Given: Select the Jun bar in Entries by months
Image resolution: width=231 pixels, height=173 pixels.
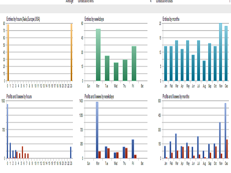Looking at the screenshot, I should click(193, 68).
